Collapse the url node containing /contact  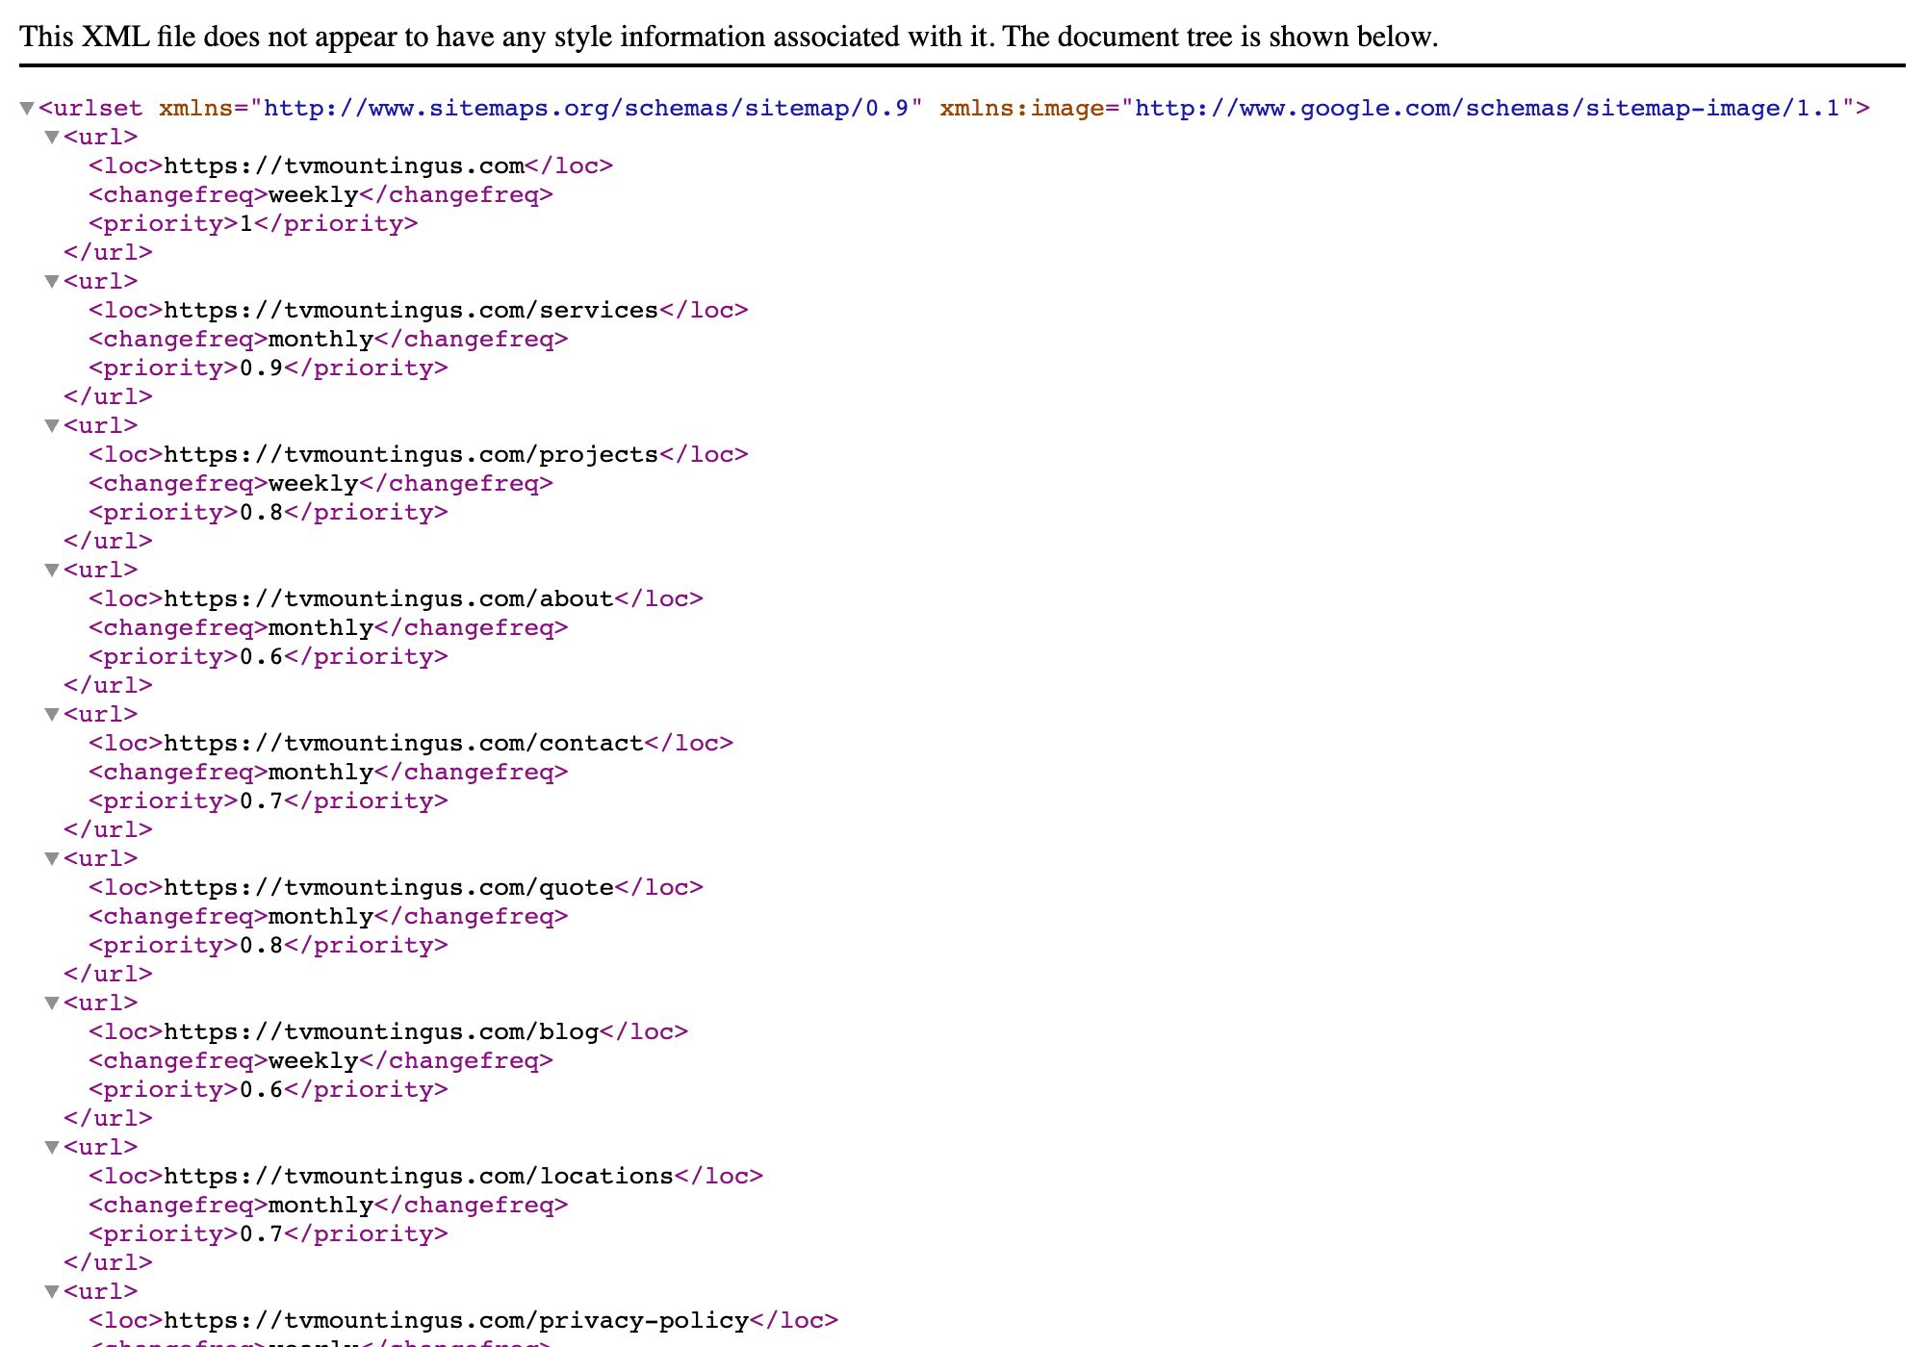tap(52, 715)
